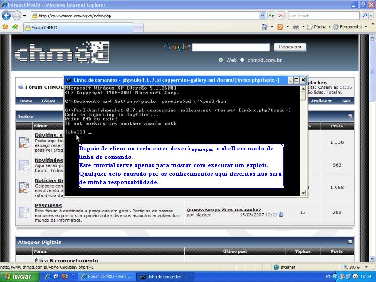The height and width of the screenshot is (282, 376).
Task: Click the Google search text field
Action: pos(231,47)
